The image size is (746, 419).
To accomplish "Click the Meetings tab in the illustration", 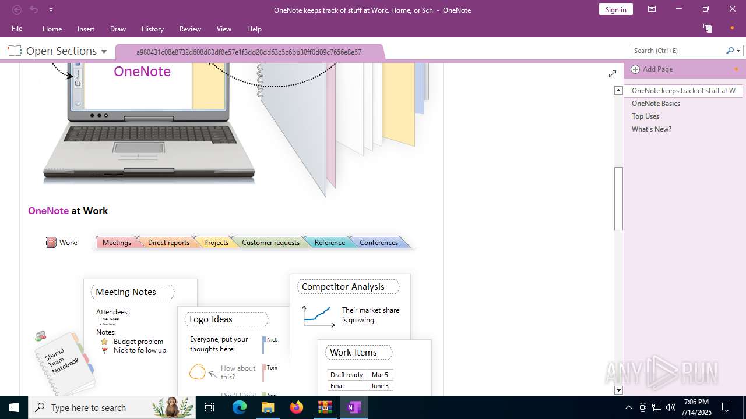I will coord(117,243).
